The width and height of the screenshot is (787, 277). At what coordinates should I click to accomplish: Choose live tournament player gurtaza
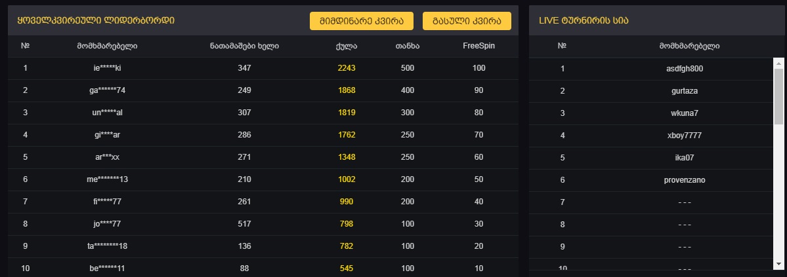coord(689,91)
